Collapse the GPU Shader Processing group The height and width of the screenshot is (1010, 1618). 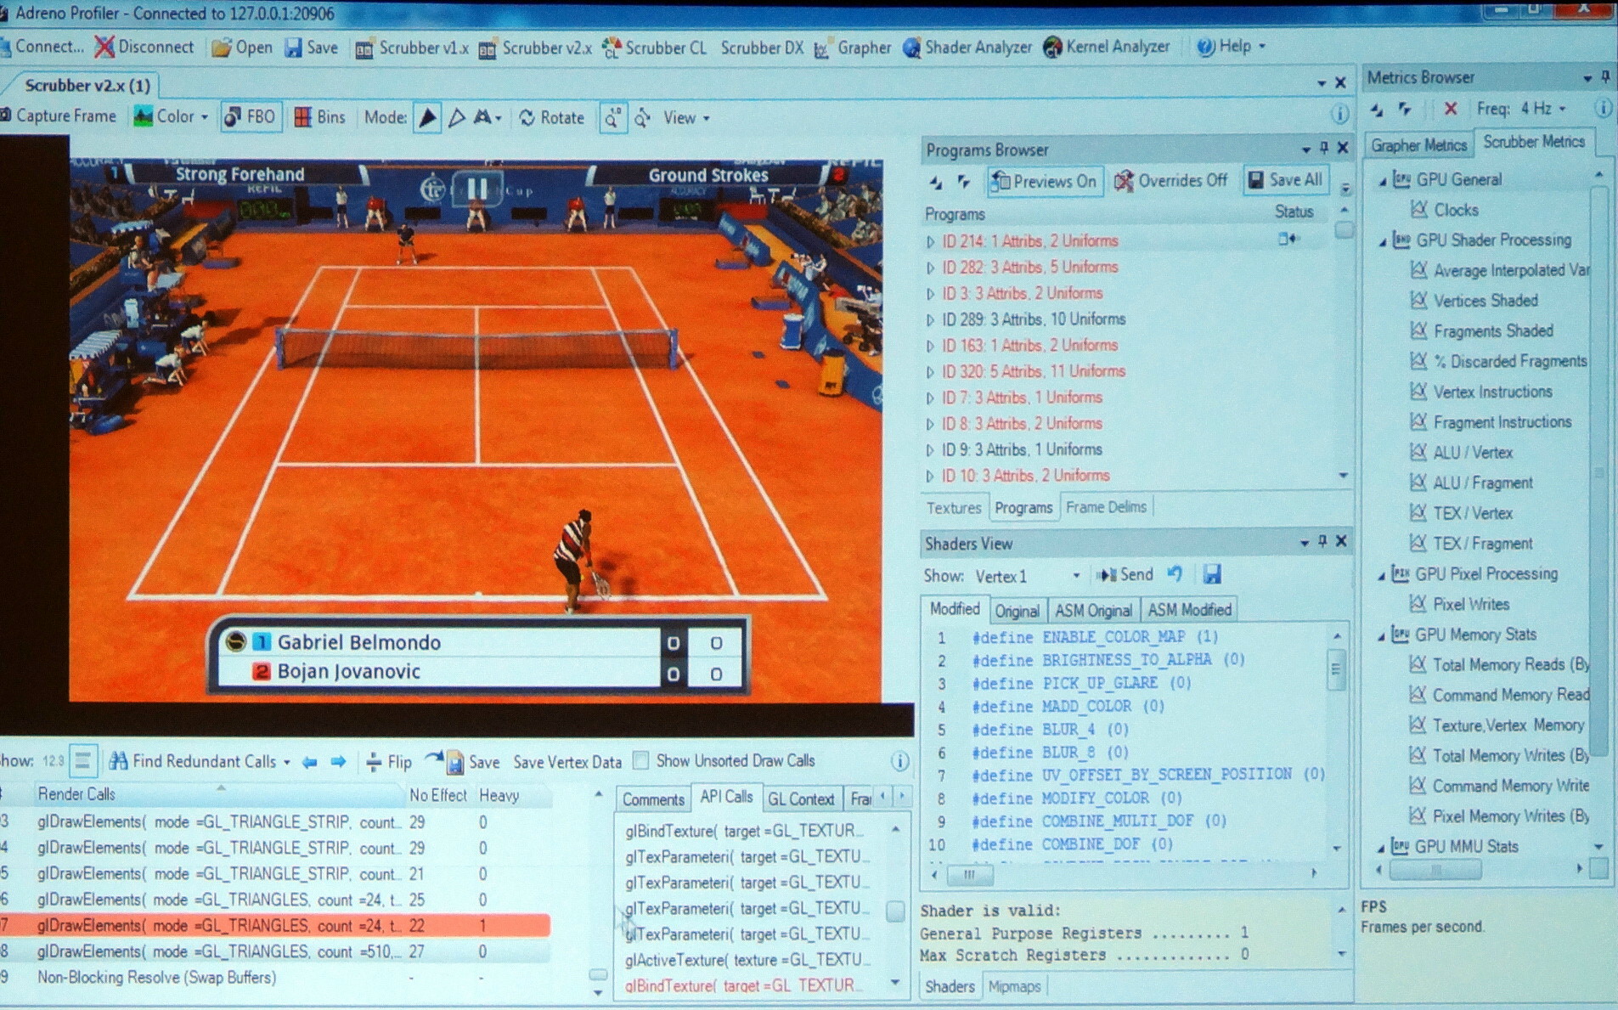pyautogui.click(x=1382, y=242)
